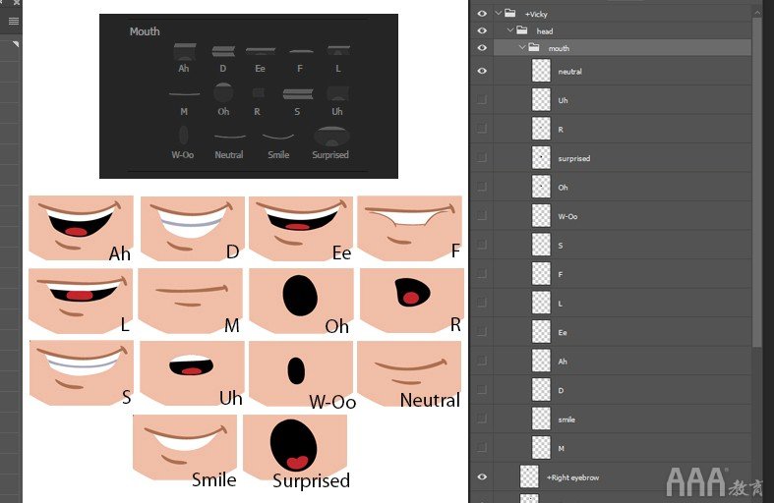Screen dimensions: 774x503
Task: Click the +Right eyebrow layer thumbnail
Action: click(x=529, y=476)
